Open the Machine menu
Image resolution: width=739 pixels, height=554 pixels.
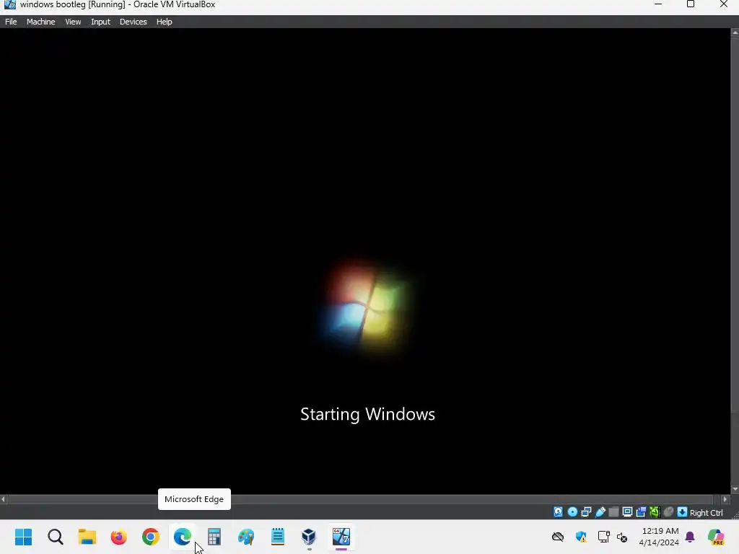click(x=40, y=22)
